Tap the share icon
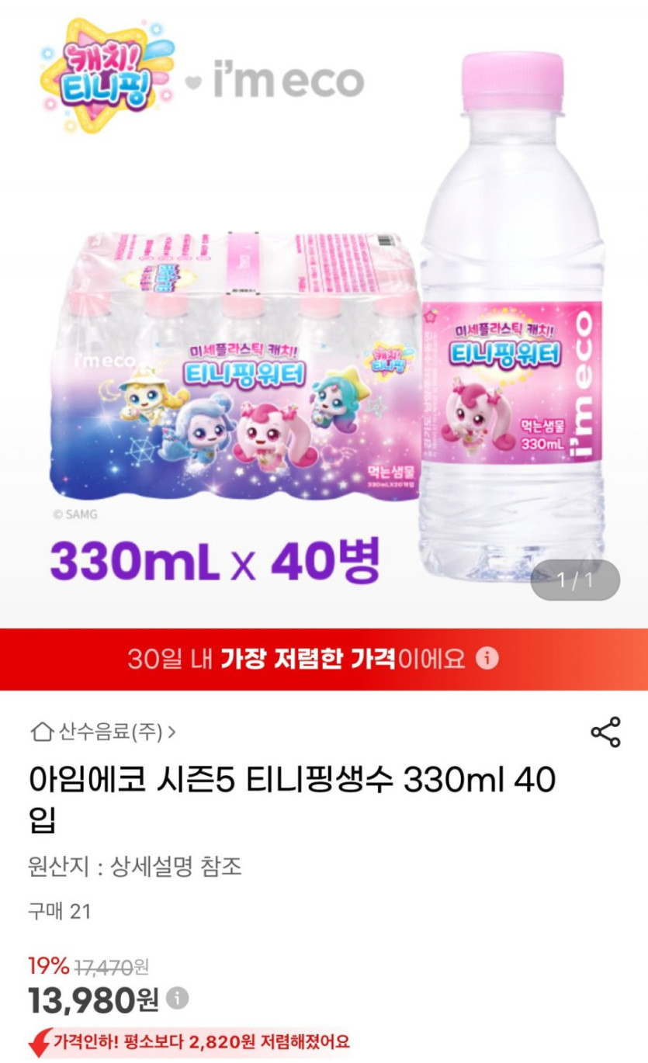Screen dimensions: 648x1063 pos(605,732)
